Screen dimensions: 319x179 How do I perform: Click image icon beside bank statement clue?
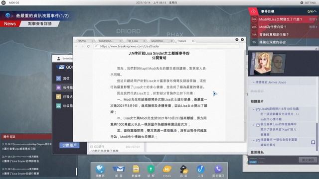pyautogui.click(x=258, y=125)
